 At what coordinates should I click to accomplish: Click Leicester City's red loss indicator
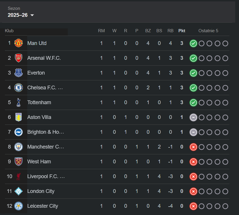[193, 206]
